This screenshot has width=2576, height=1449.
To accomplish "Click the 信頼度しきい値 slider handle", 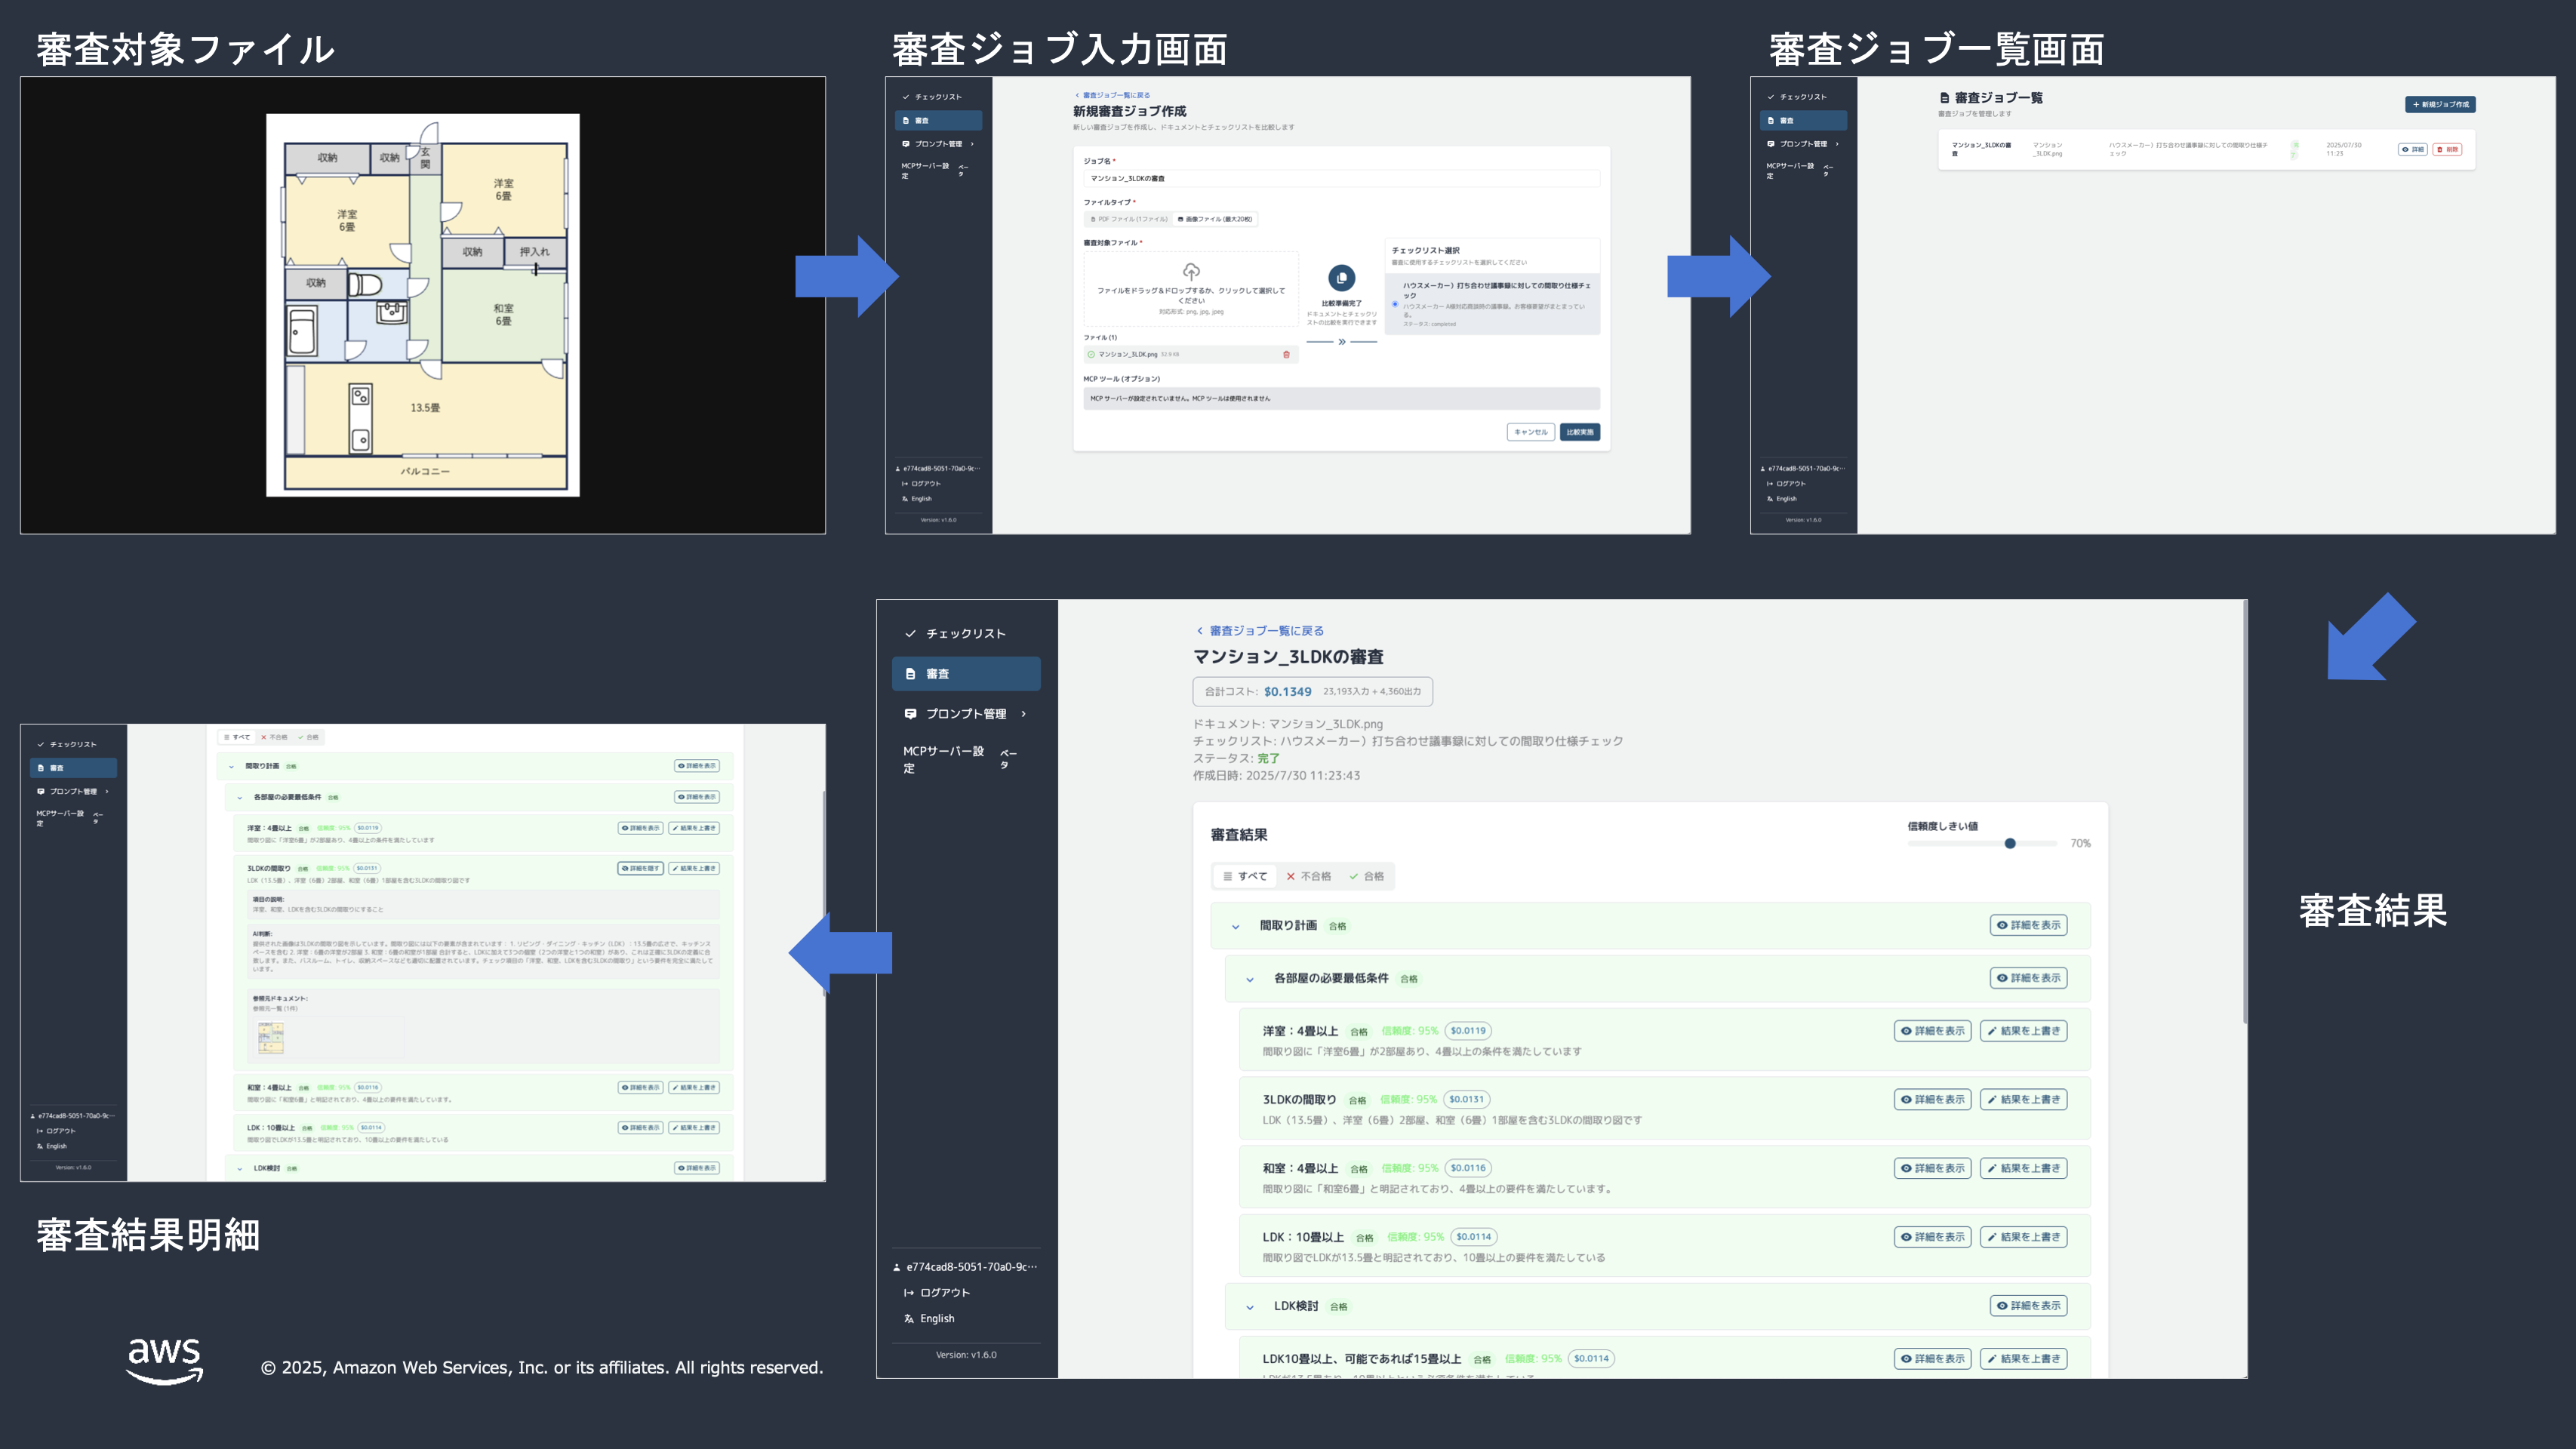I will (2010, 843).
